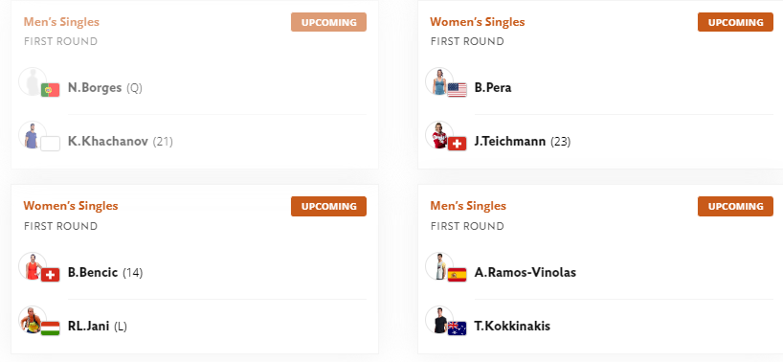This screenshot has height=362, width=783.
Task: Open T.Kokkinakis player photo
Action: [x=439, y=320]
